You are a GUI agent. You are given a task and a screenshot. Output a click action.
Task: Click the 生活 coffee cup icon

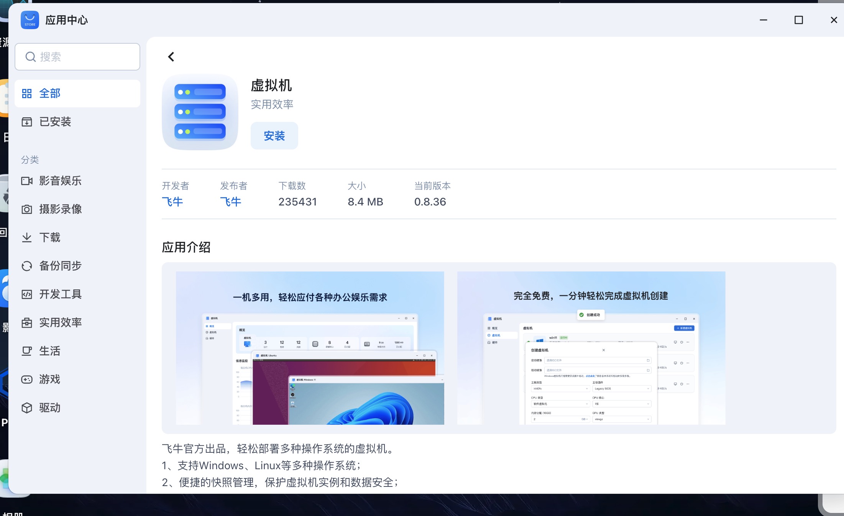click(27, 351)
